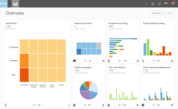Open the chat notifications bubble icon
The height and width of the screenshot is (109, 178).
[173, 4]
